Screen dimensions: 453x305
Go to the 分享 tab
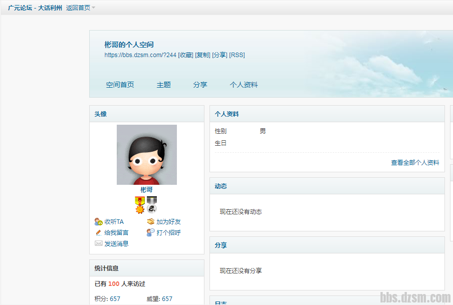coord(200,85)
